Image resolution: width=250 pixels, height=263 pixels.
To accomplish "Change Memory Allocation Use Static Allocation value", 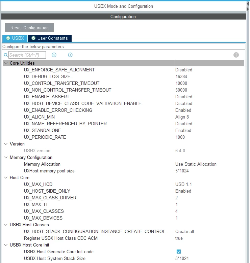I will 196,164.
